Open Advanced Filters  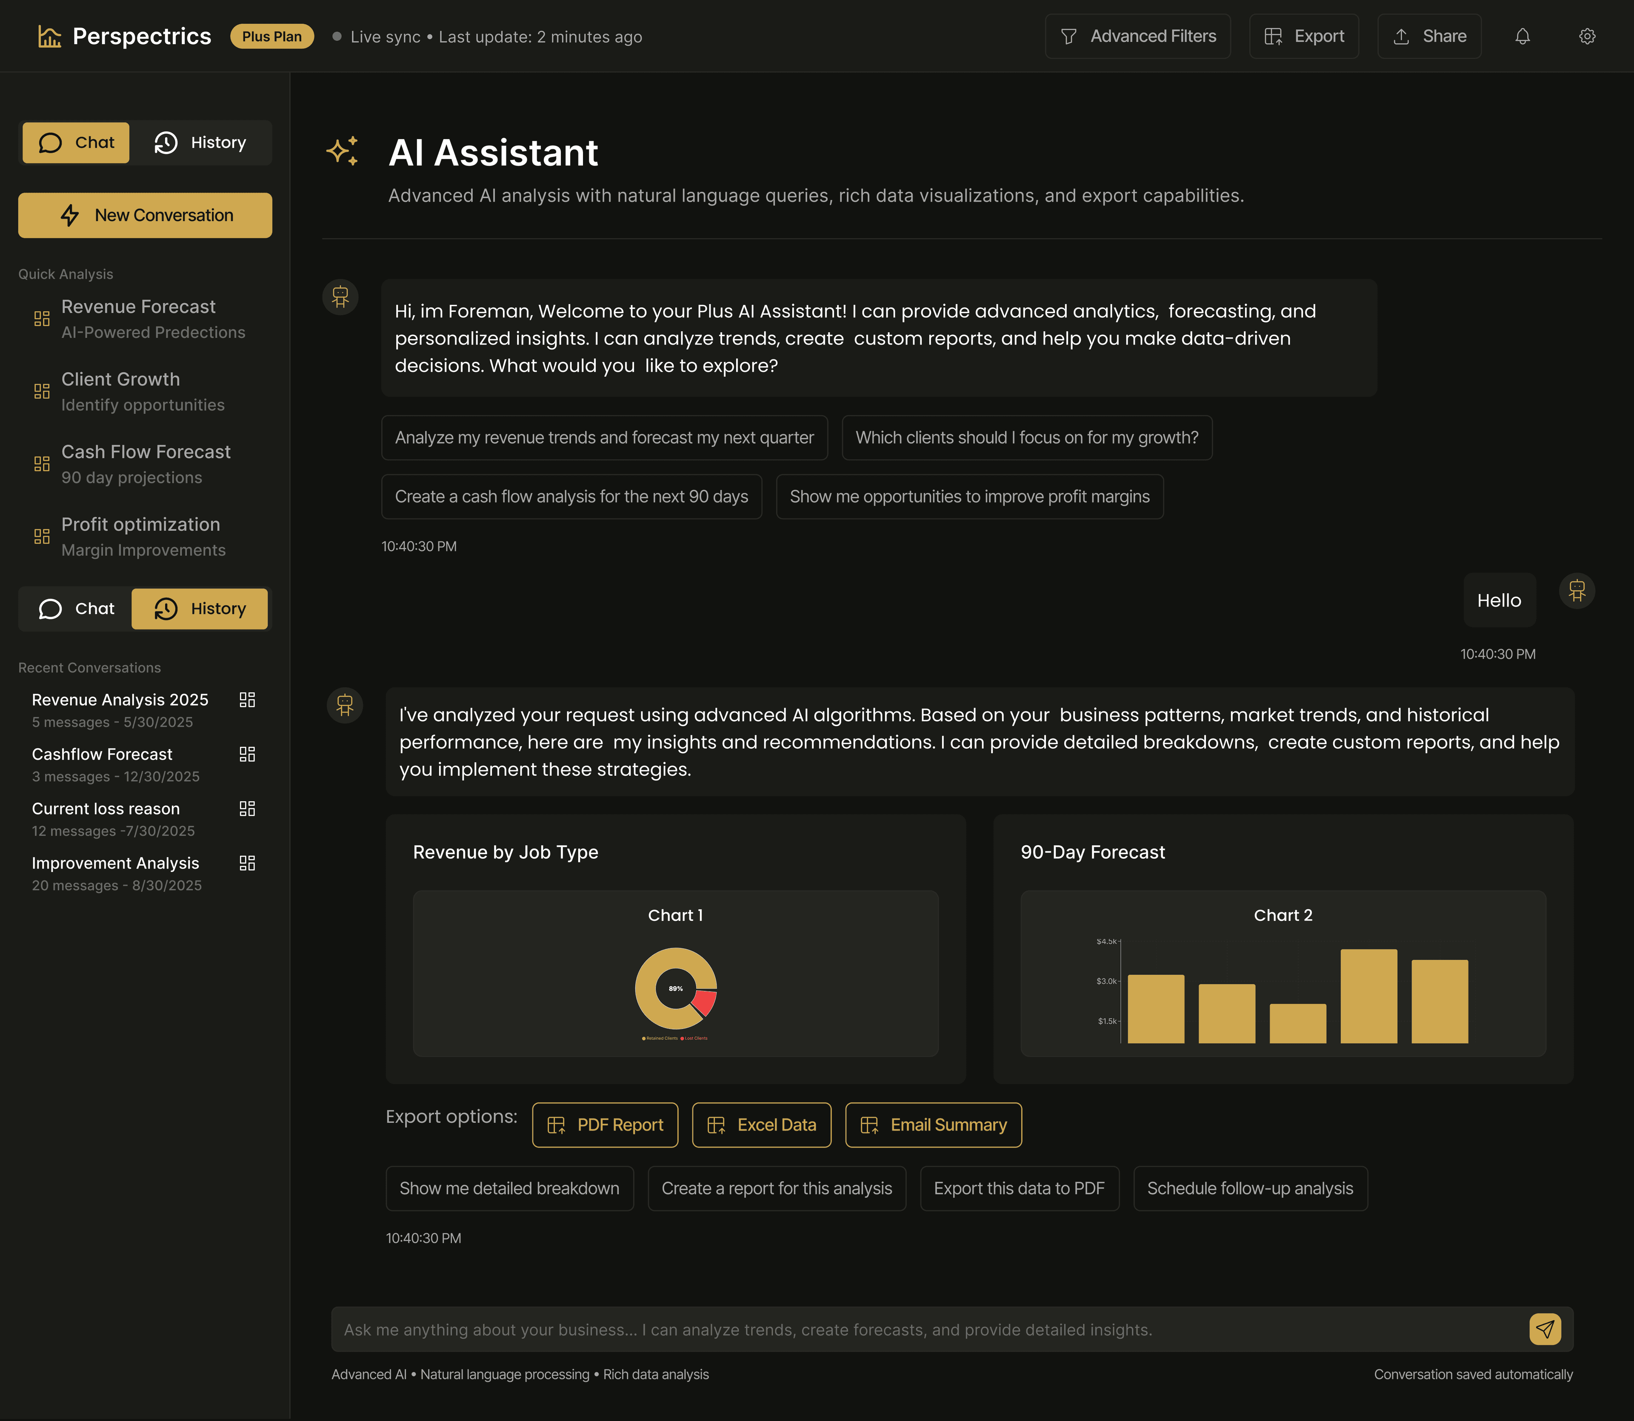1137,36
